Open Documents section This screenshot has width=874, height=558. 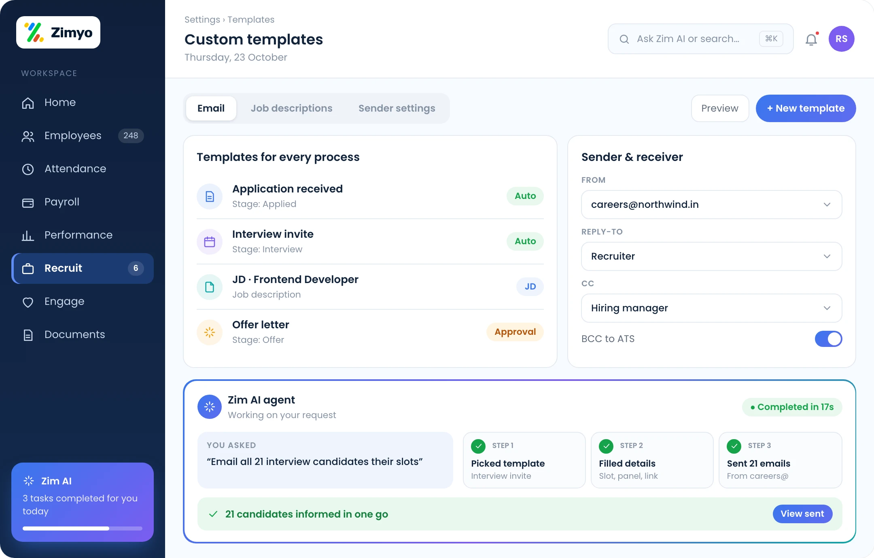pyautogui.click(x=83, y=335)
